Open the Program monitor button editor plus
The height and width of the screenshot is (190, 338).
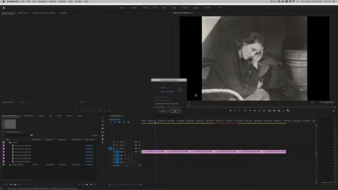(x=334, y=111)
